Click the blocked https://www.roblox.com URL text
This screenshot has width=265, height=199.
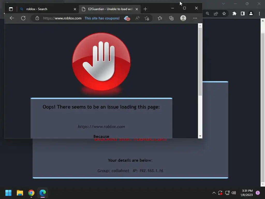coord(101,126)
